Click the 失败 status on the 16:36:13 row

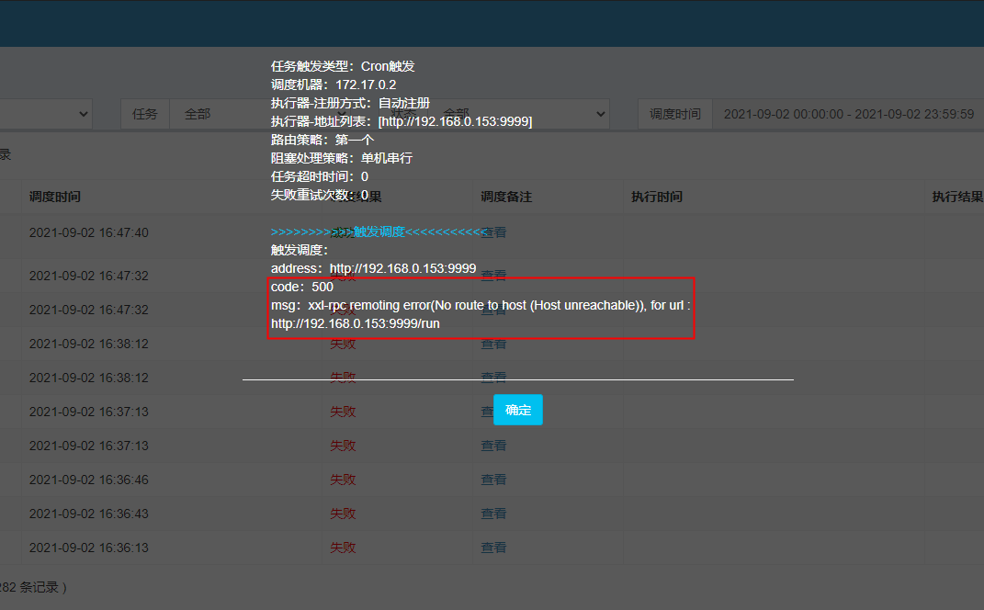click(343, 547)
